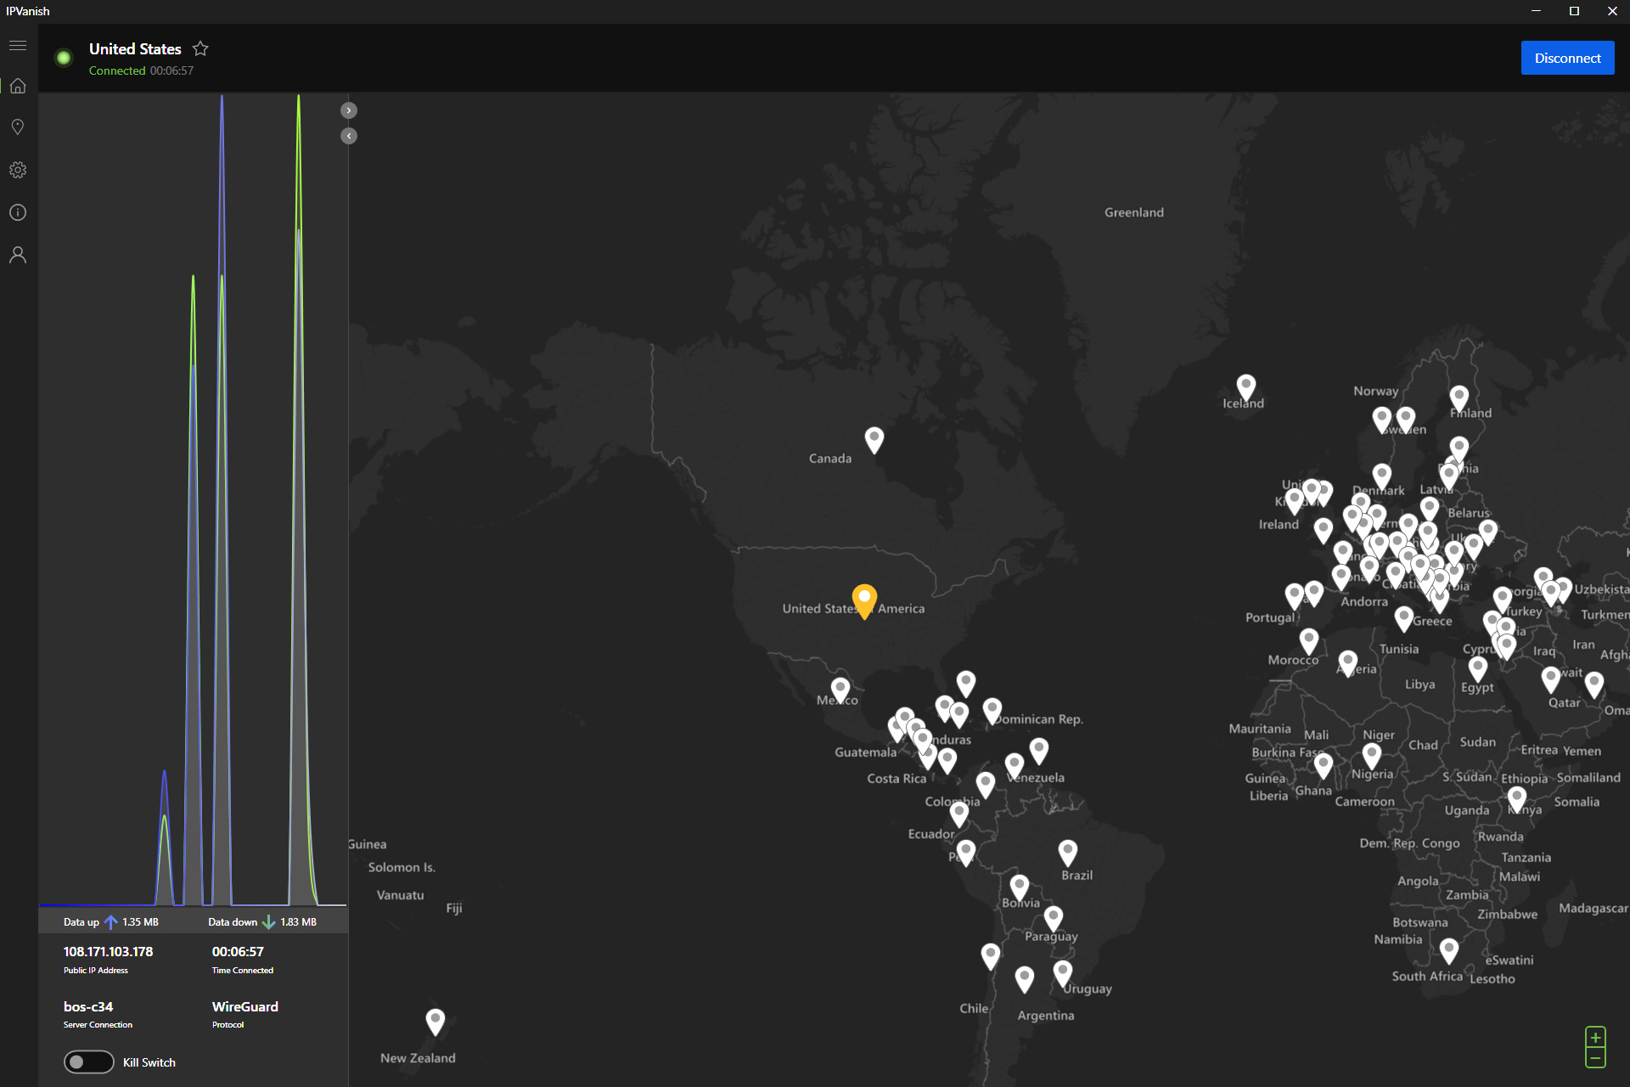Select the location pin icon
This screenshot has width=1630, height=1087.
coord(18,127)
